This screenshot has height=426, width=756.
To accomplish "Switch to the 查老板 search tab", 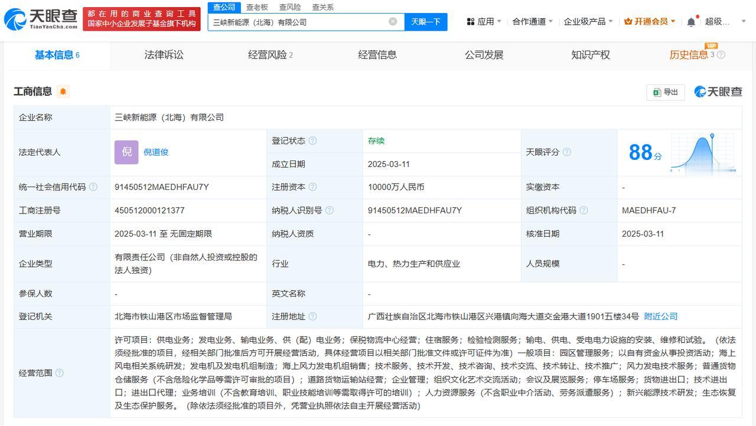I will 257,7.
